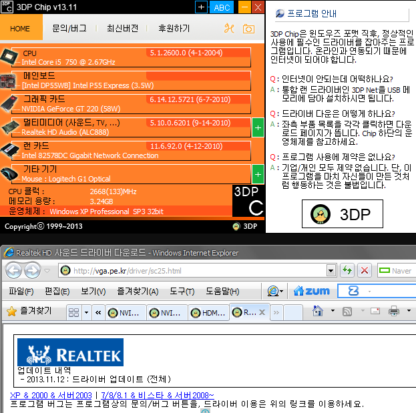Open the Intel Core i5 750 CPU driver row
The width and height of the screenshot is (416, 413).
[131, 57]
